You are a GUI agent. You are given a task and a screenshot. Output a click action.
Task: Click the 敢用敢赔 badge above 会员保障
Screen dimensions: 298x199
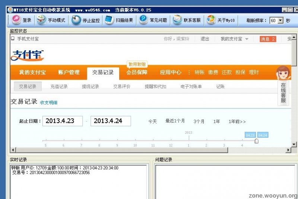[137, 64]
